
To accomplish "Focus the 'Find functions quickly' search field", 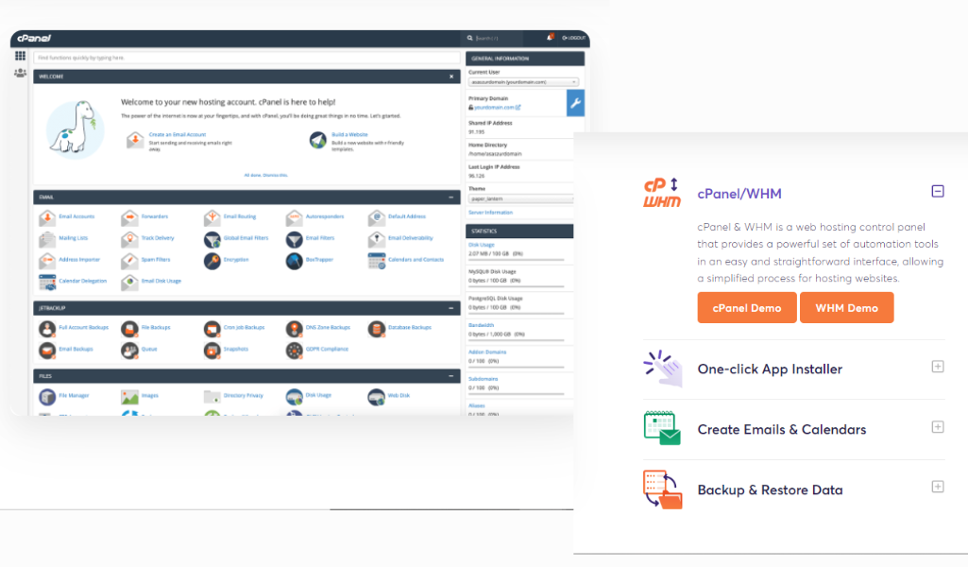I will pyautogui.click(x=246, y=58).
